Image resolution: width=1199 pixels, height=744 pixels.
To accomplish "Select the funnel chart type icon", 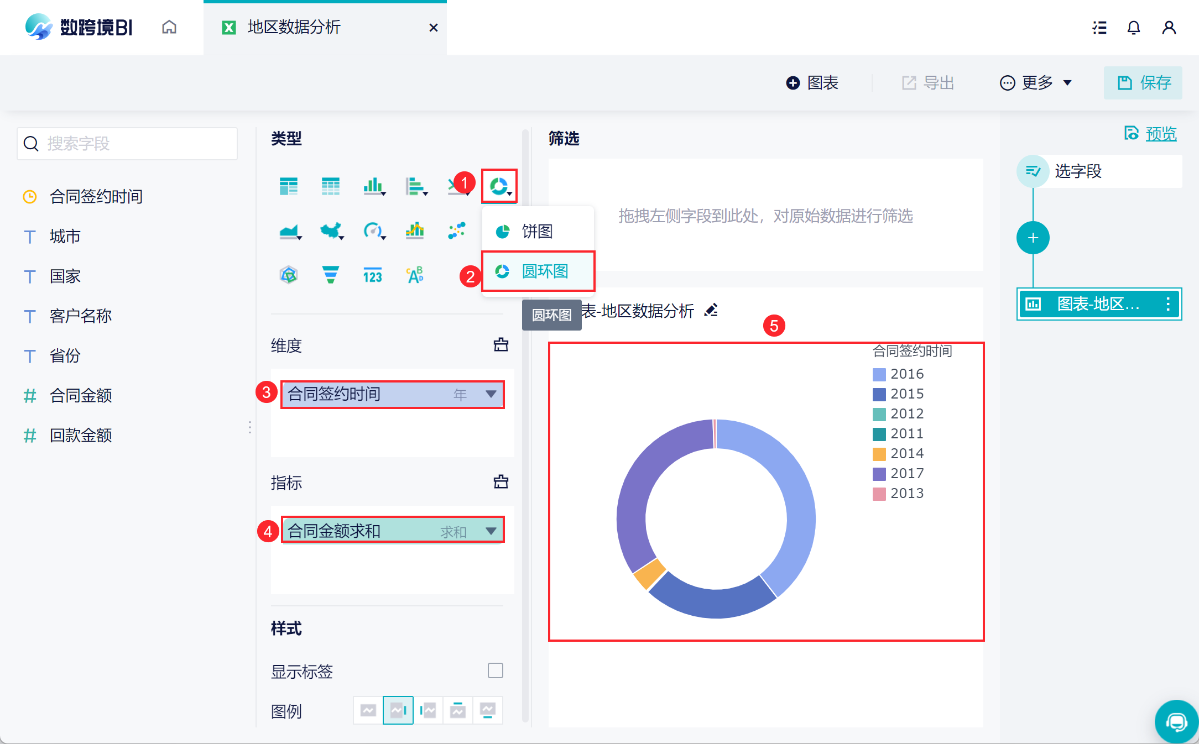I will coord(330,275).
